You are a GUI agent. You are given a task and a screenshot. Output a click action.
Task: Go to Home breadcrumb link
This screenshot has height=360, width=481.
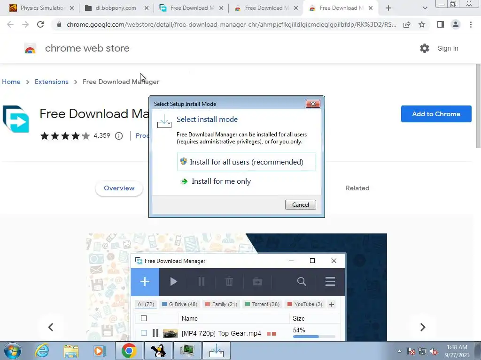point(11,82)
